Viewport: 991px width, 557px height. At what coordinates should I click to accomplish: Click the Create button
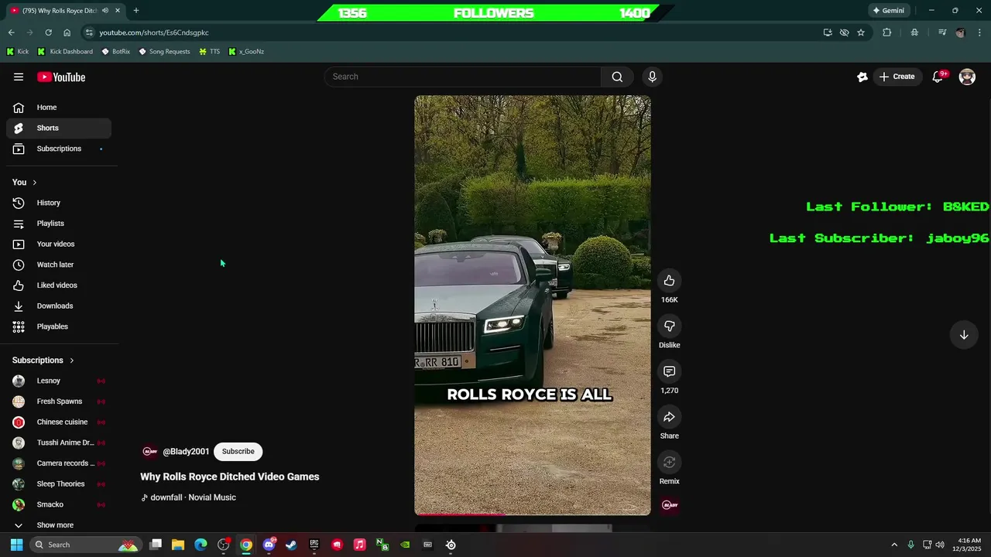click(x=897, y=77)
